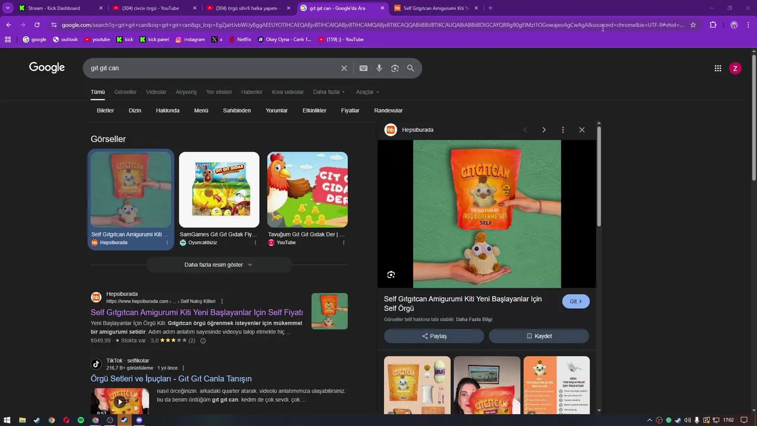Open the Daha Fazla Bilgi copyright link

pos(474,319)
